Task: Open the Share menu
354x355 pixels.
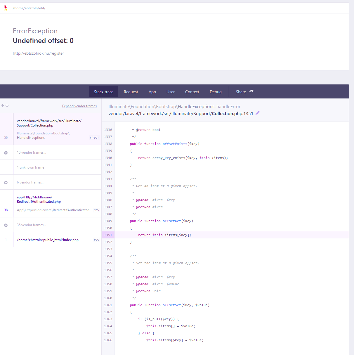Action: tap(245, 92)
